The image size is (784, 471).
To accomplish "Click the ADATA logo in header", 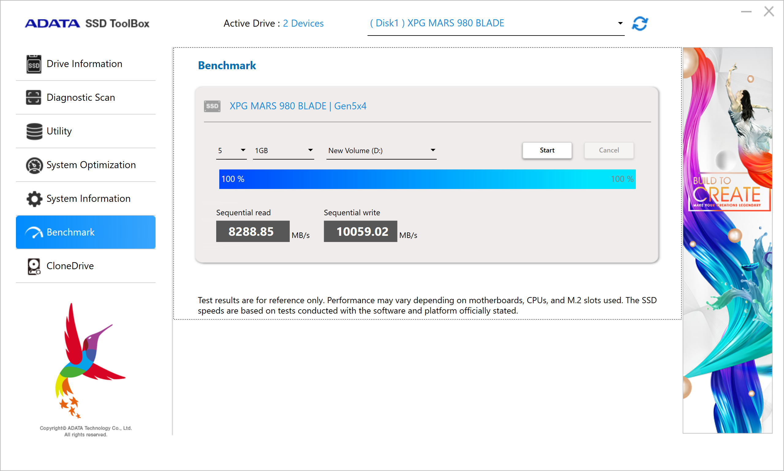I will (52, 24).
